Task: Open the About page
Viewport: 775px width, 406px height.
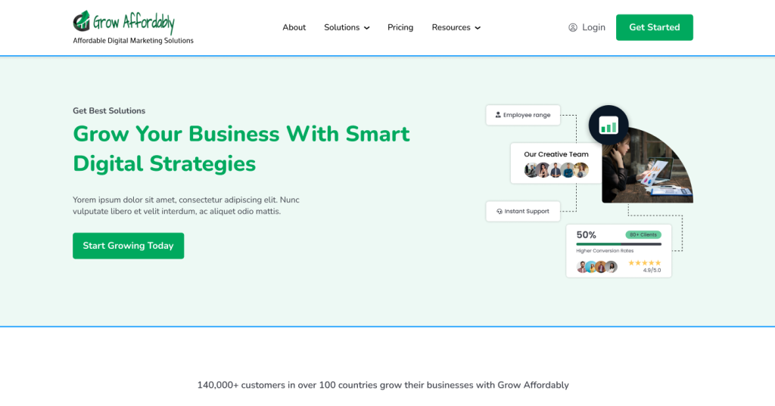Action: (294, 28)
